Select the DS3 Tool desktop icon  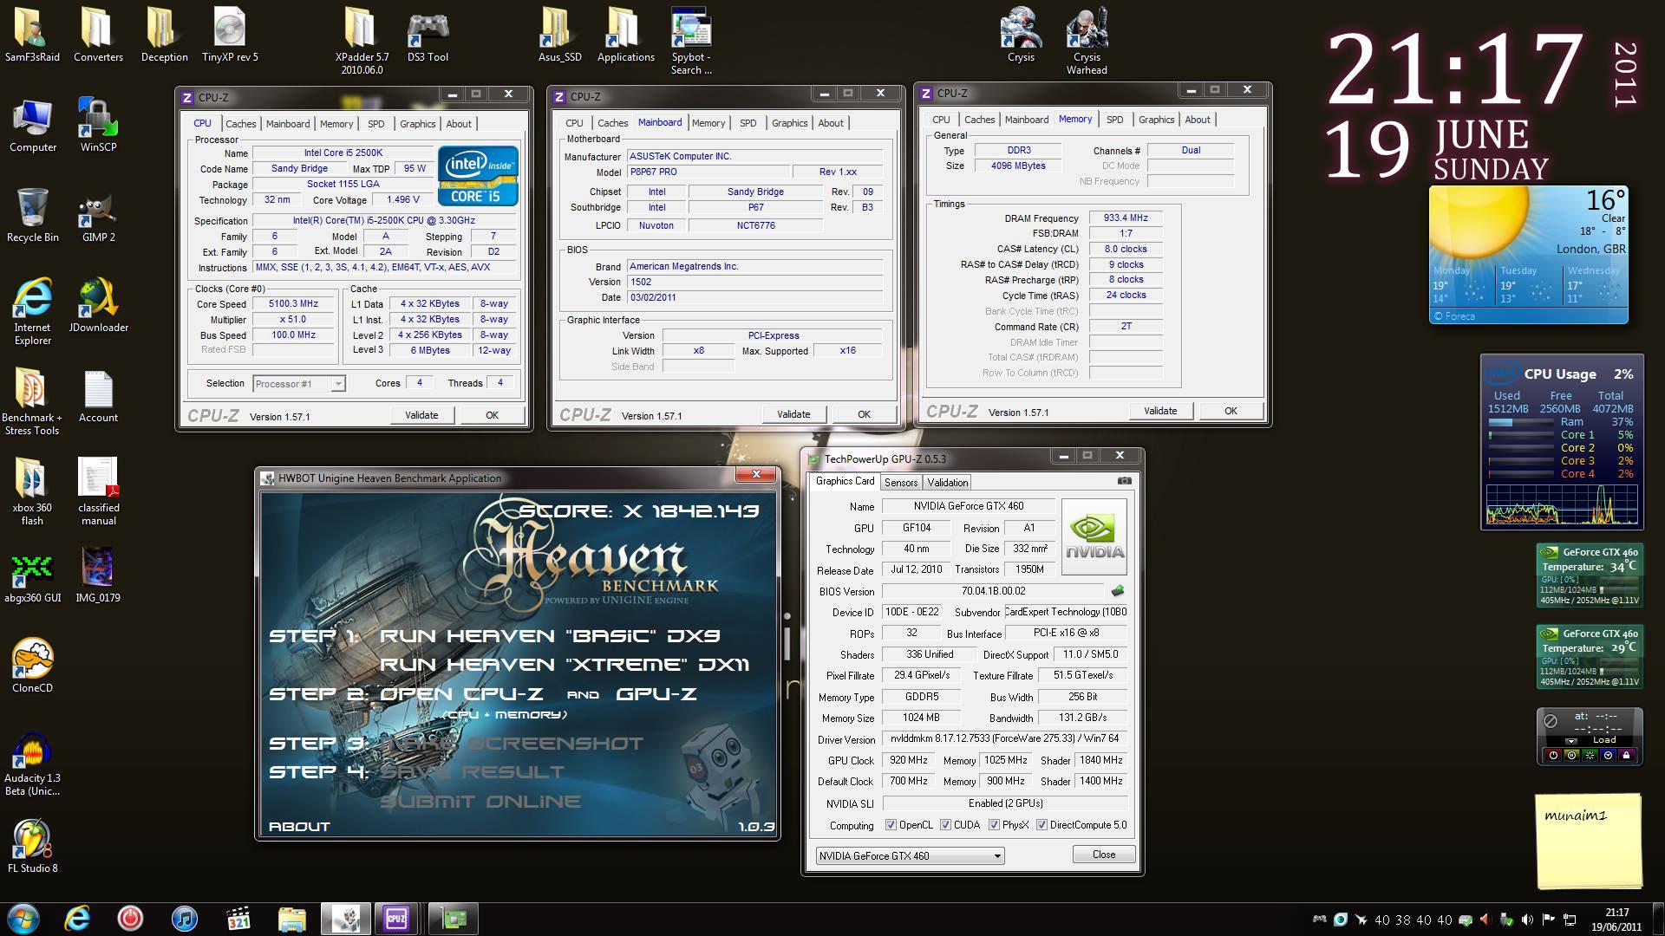click(428, 36)
